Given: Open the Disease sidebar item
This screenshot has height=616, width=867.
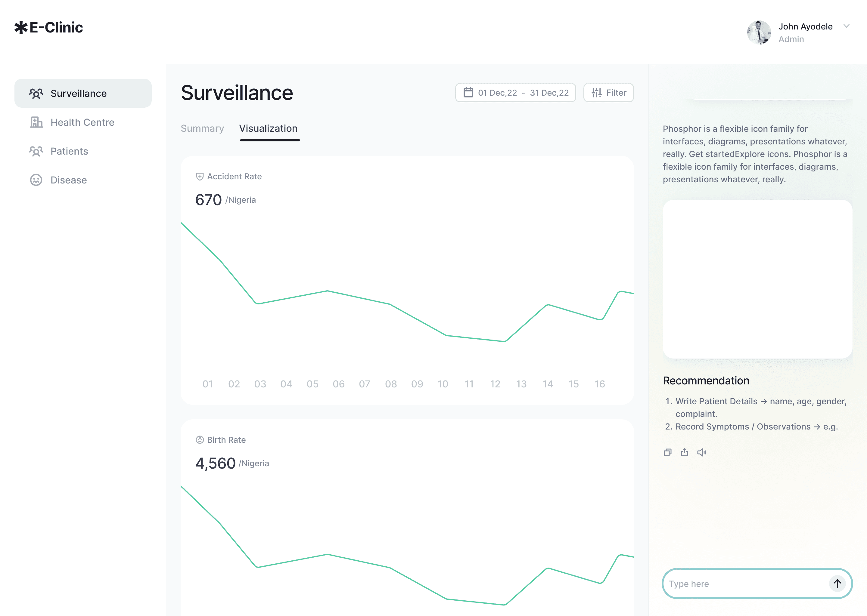Looking at the screenshot, I should pyautogui.click(x=68, y=180).
